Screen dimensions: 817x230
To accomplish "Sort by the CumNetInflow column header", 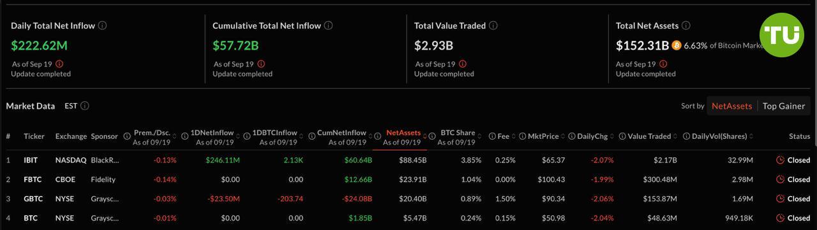I will (341, 133).
